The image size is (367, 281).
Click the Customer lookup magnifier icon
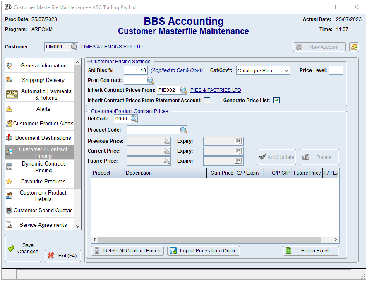[x=74, y=47]
